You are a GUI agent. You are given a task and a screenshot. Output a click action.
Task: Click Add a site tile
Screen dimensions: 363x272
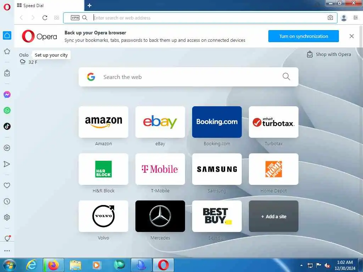(x=274, y=216)
